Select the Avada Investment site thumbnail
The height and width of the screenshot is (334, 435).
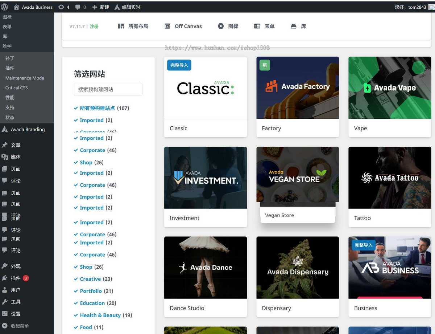click(x=206, y=178)
